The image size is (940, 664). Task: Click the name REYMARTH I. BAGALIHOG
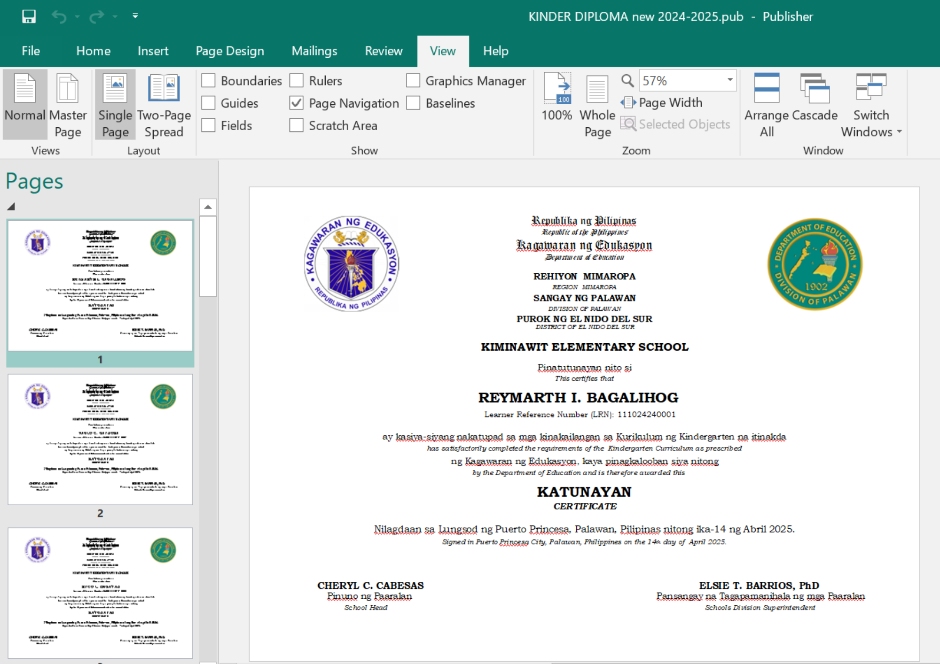pos(578,398)
